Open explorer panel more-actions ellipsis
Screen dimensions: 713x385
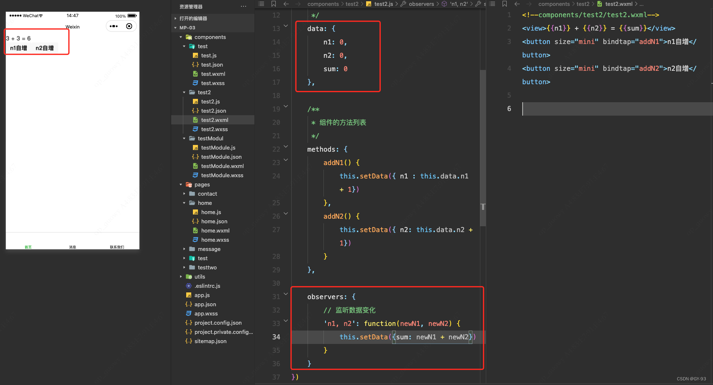tap(244, 6)
